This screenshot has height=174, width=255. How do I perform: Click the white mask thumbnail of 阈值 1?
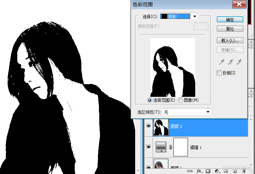tap(181, 147)
